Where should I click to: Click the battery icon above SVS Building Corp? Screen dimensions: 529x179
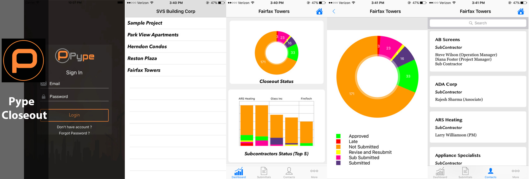(x=222, y=3)
